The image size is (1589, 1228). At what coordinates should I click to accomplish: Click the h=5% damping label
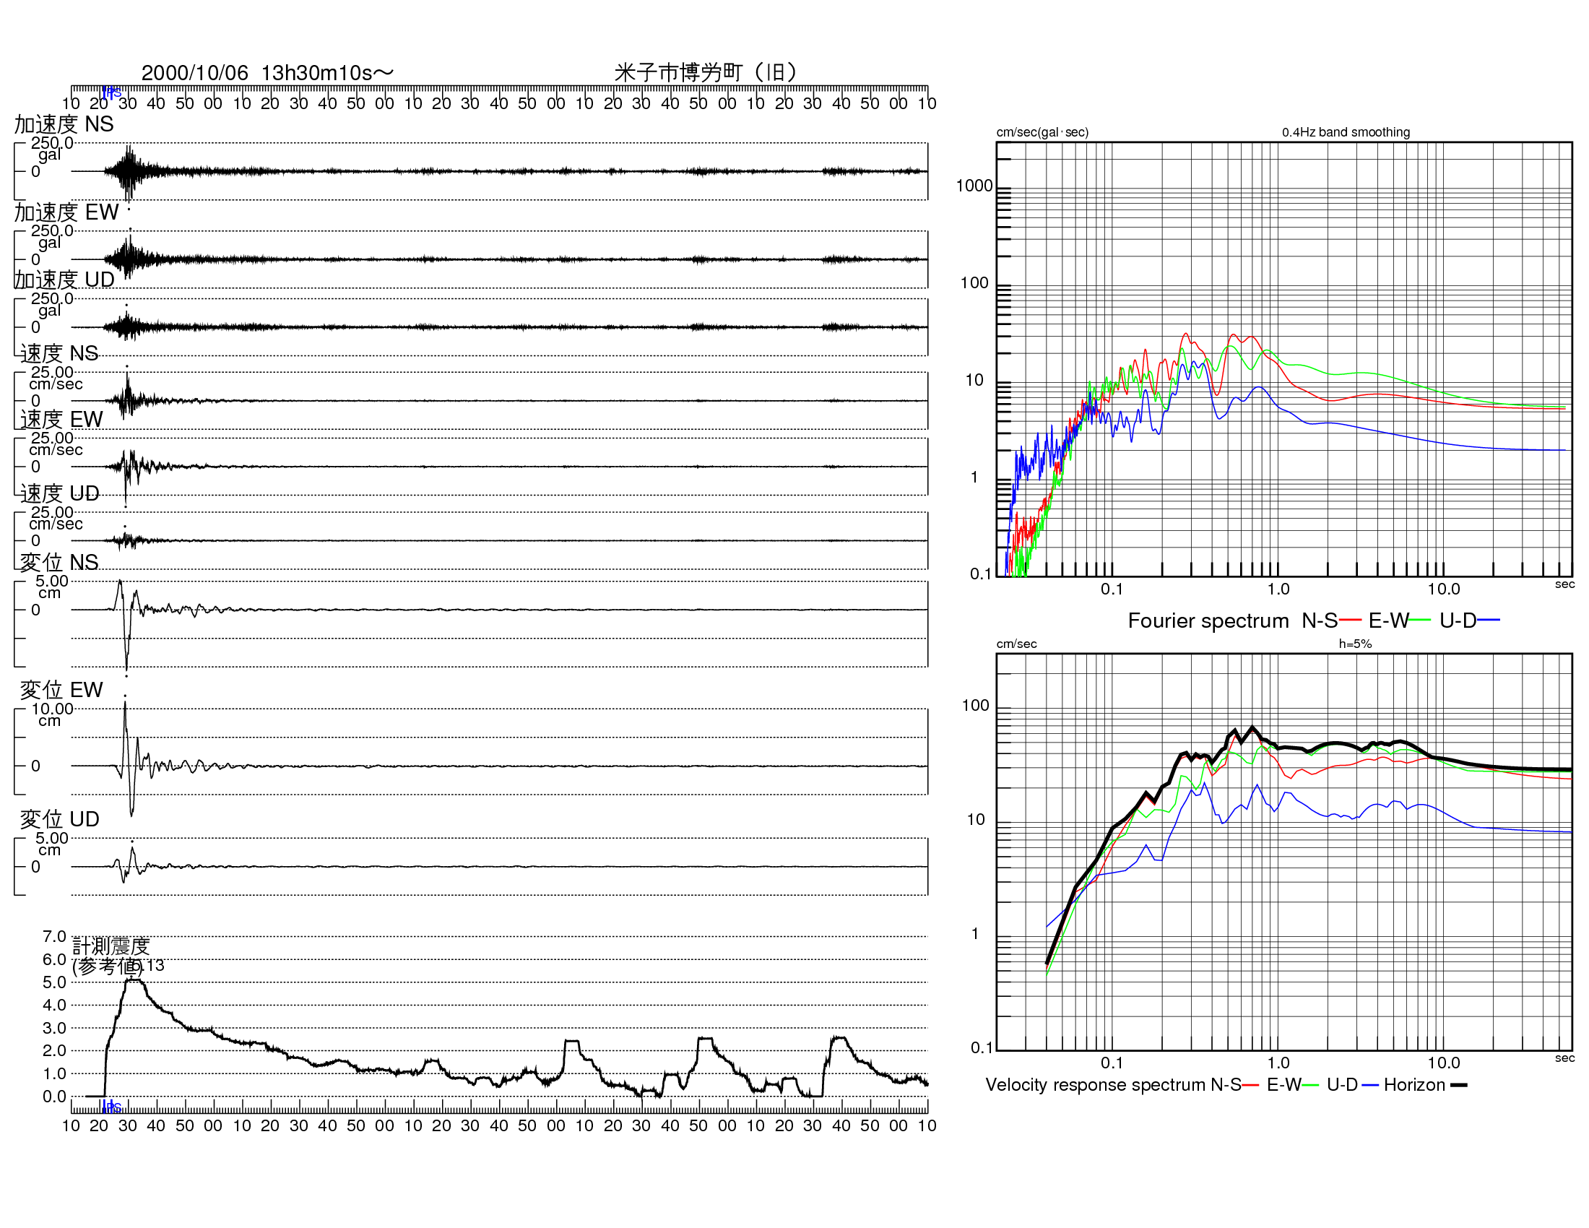tap(1355, 644)
